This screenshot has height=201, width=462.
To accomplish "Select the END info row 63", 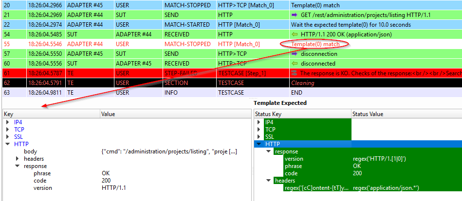I will coord(232,93).
